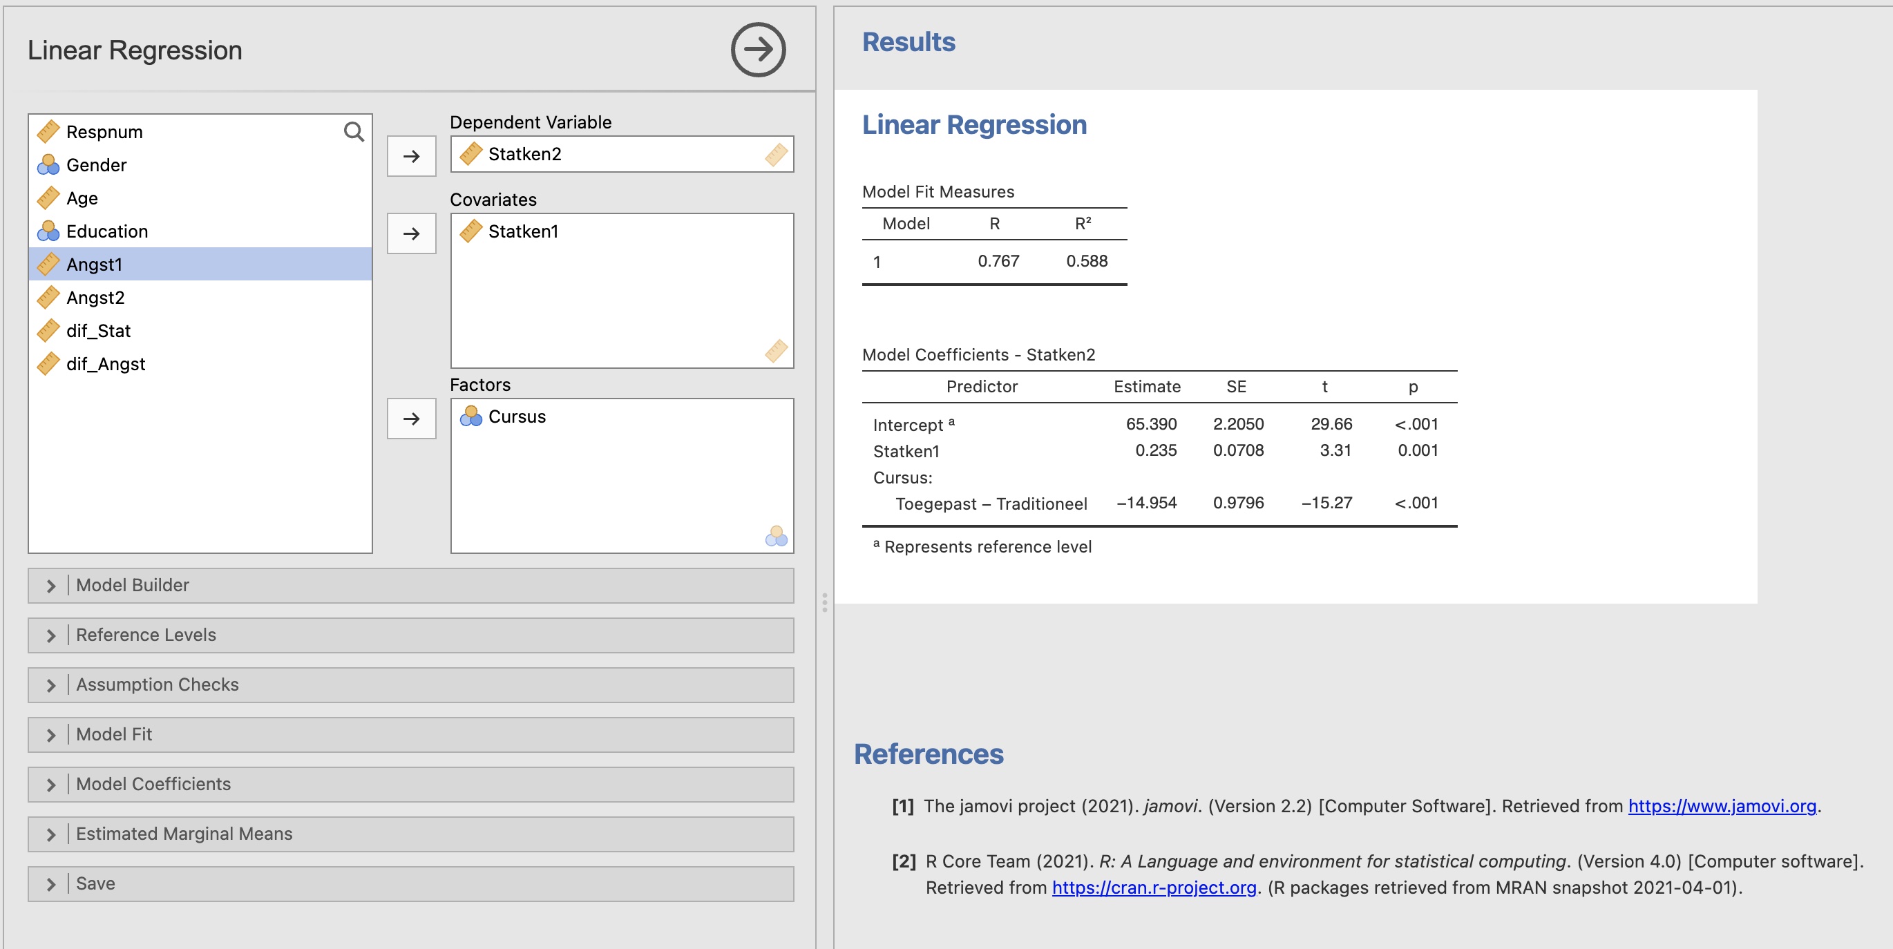Expand the Assumption Checks section
This screenshot has height=949, width=1893.
(157, 684)
